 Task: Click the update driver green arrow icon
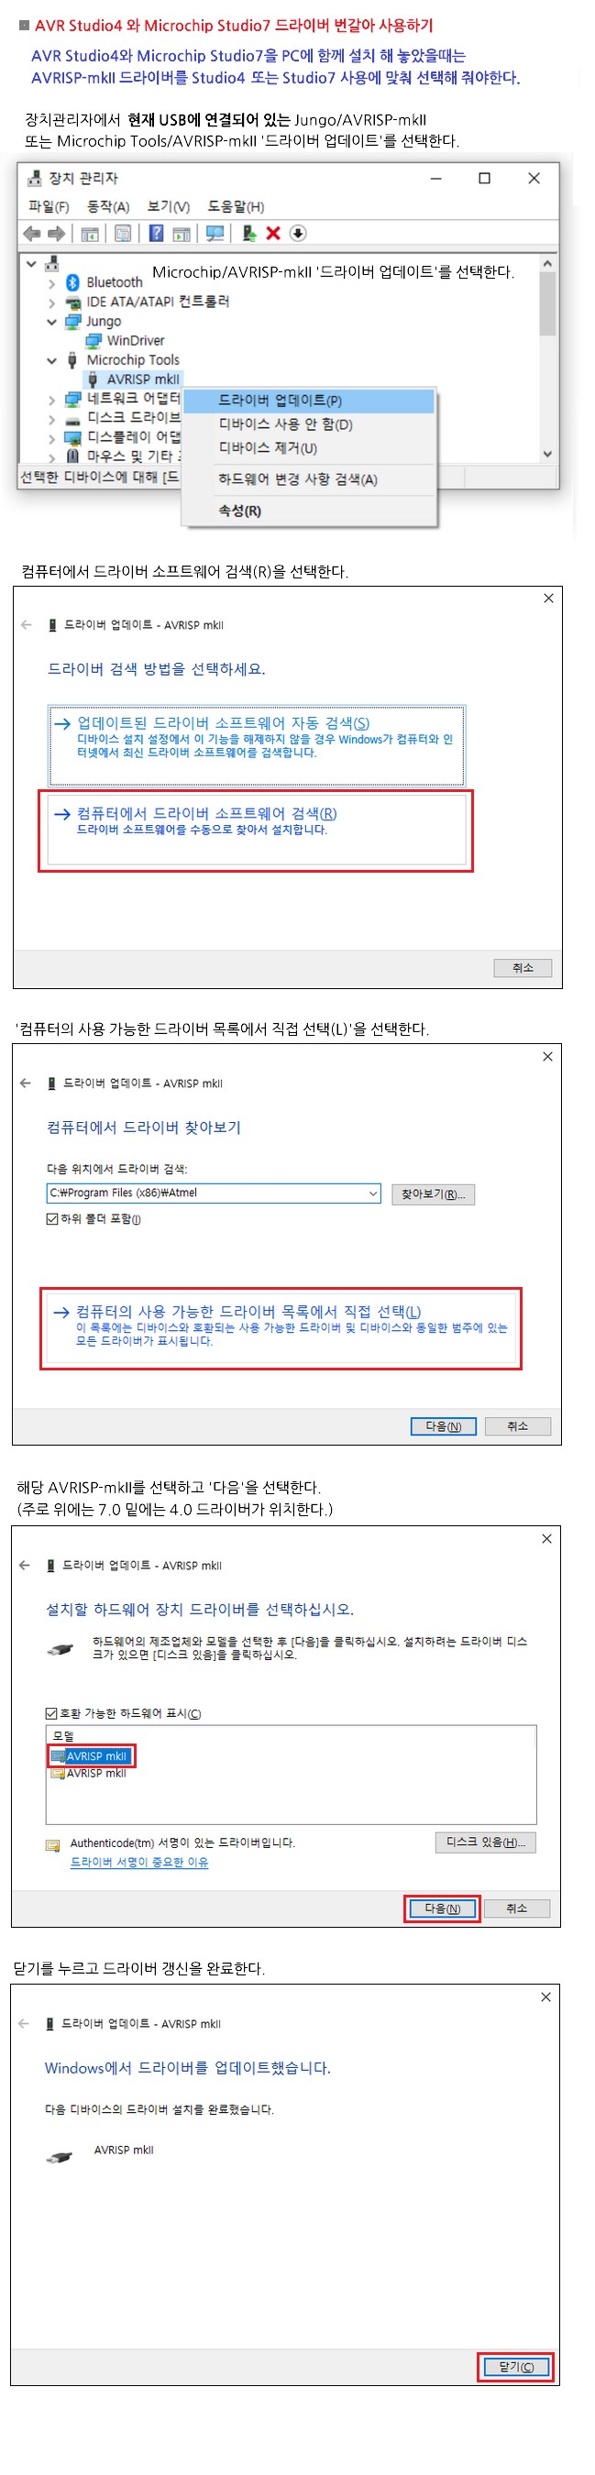(249, 234)
